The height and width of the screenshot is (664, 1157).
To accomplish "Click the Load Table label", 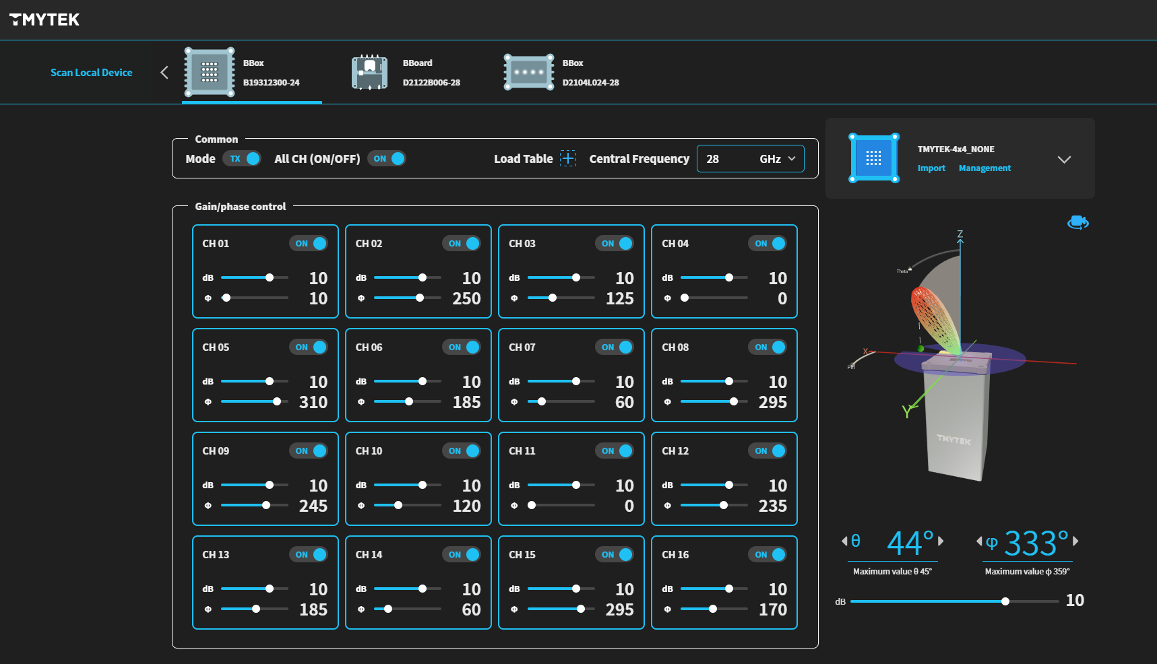I will tap(523, 159).
